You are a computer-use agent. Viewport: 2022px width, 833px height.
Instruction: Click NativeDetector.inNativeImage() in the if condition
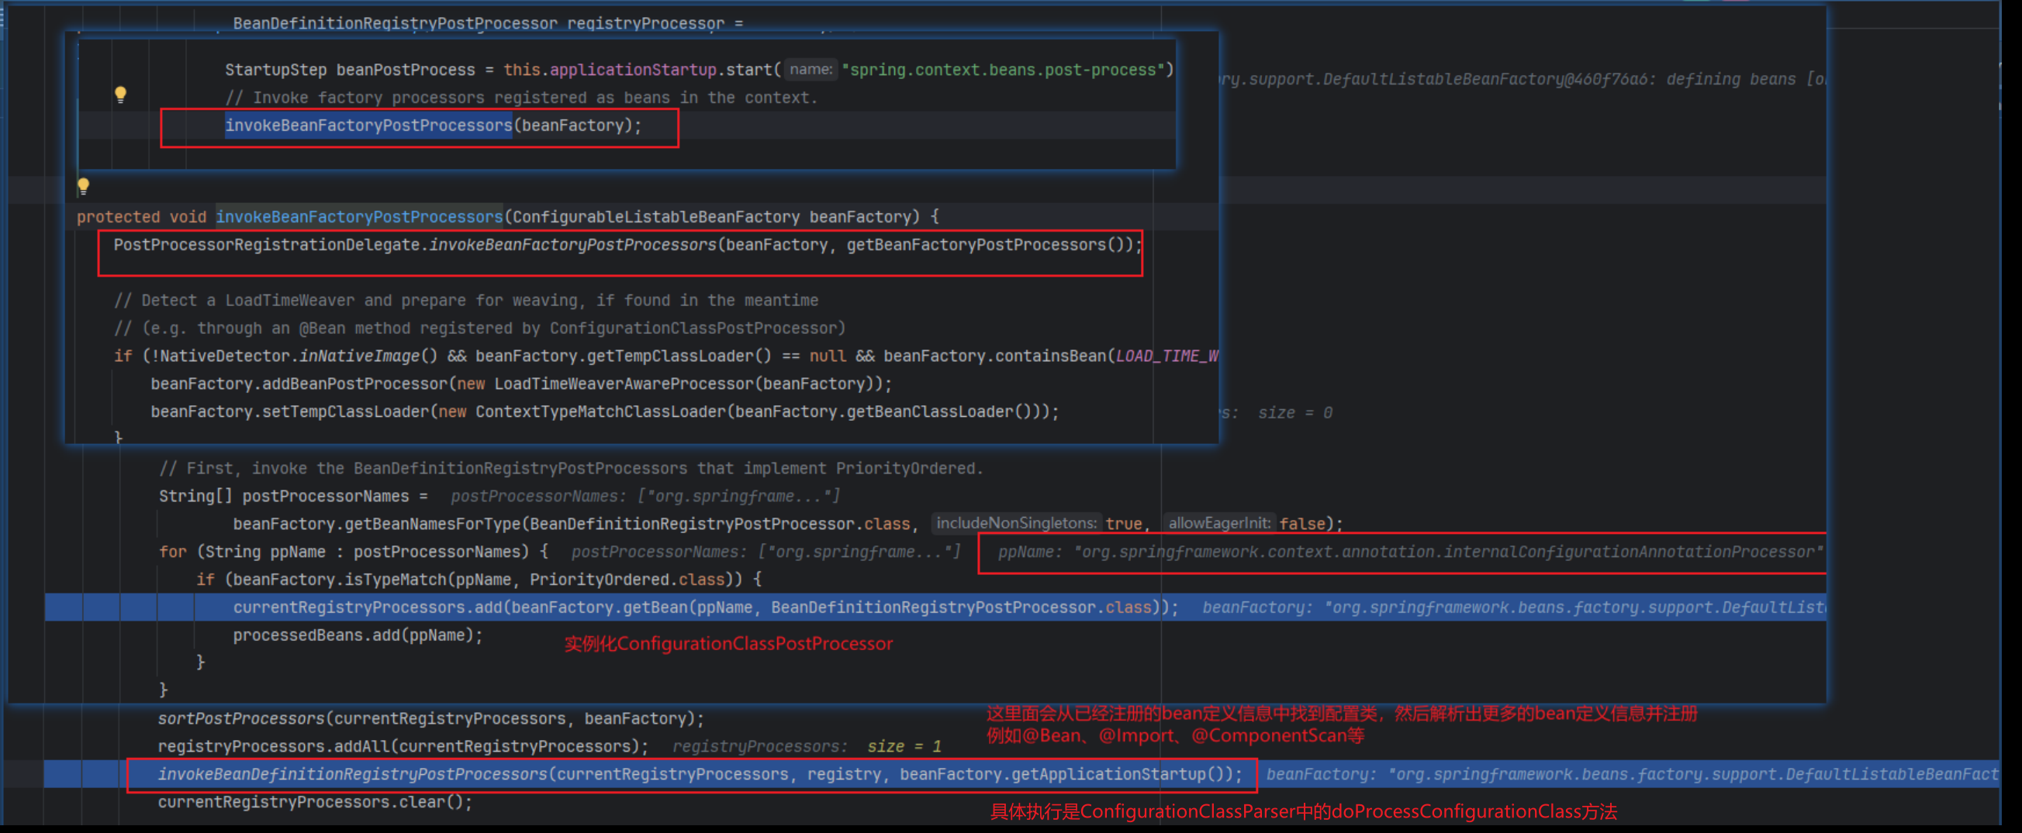pos(299,356)
